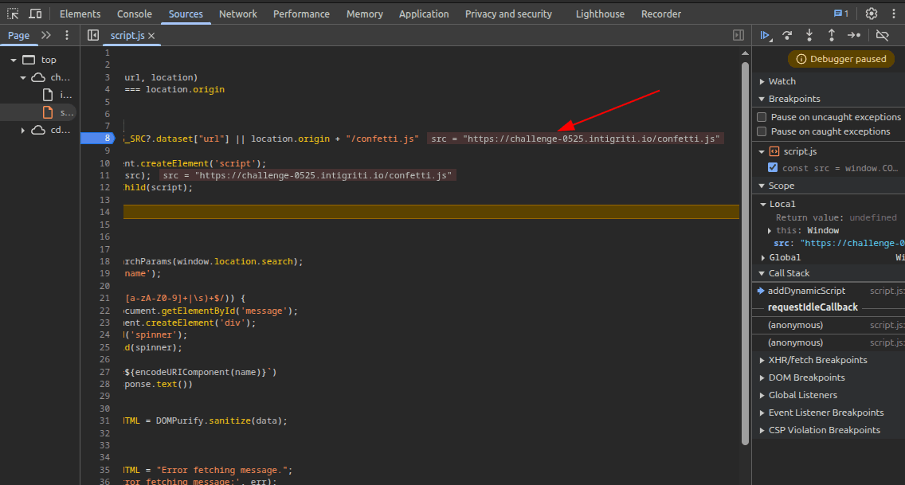Enable Pause on uncaught exceptions
The image size is (905, 485).
tap(762, 117)
